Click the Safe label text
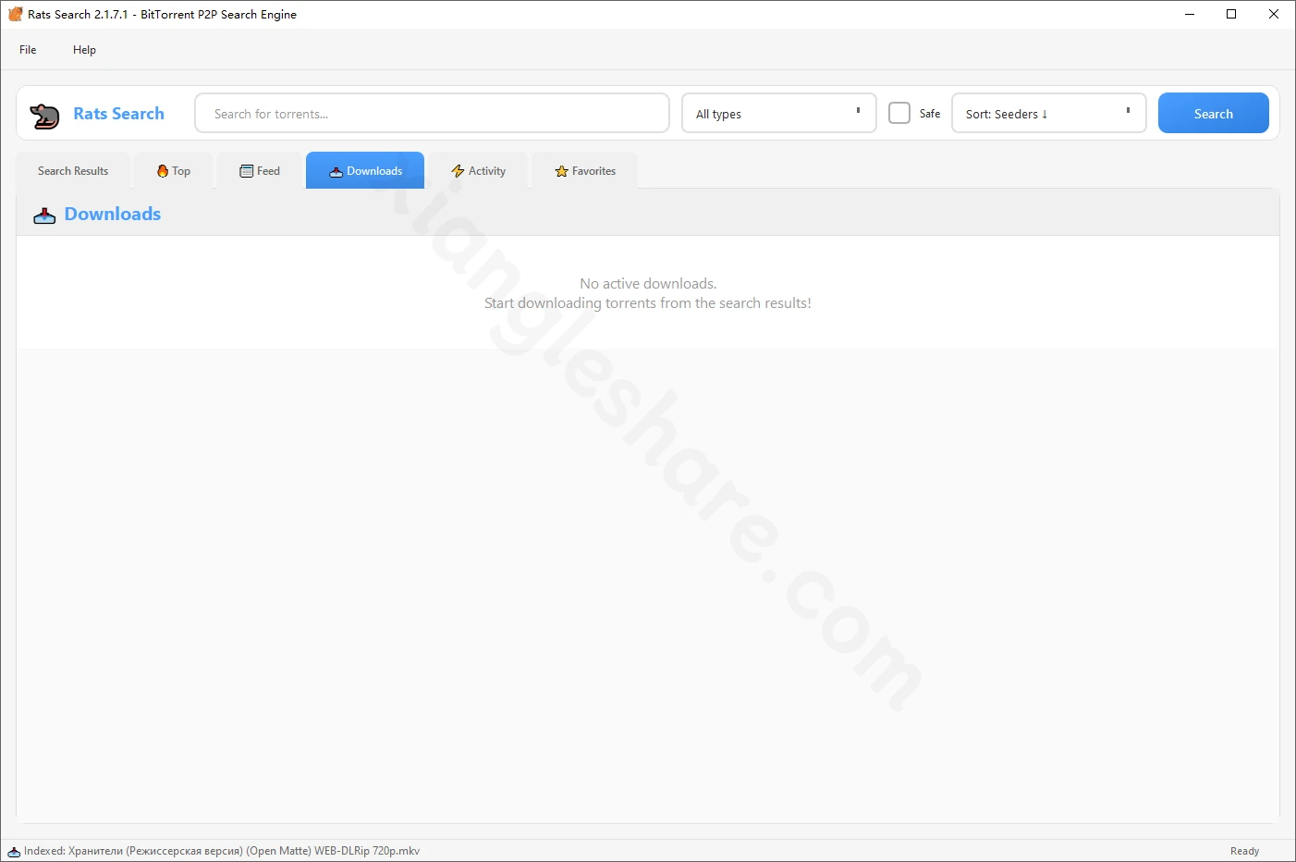Image resolution: width=1296 pixels, height=862 pixels. tap(930, 114)
